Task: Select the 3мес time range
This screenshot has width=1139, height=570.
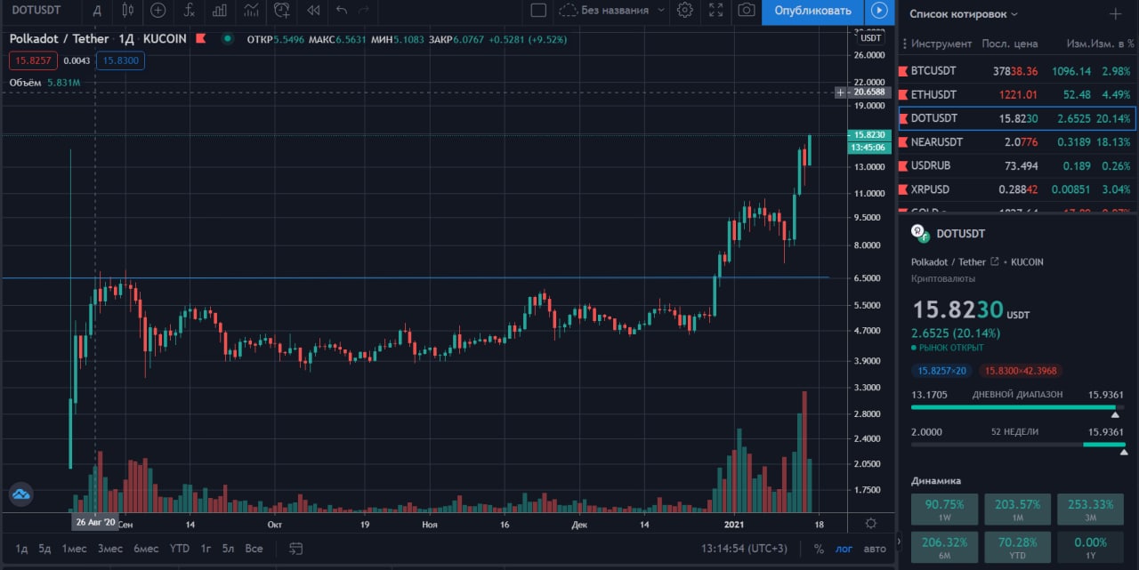Action: (110, 549)
